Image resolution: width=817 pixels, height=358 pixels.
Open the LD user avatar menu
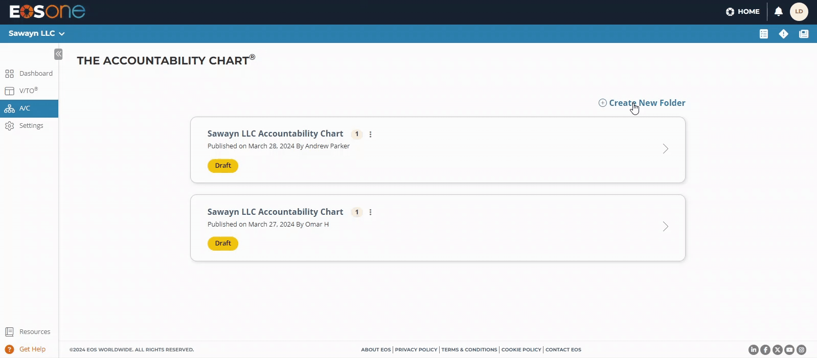pyautogui.click(x=799, y=11)
